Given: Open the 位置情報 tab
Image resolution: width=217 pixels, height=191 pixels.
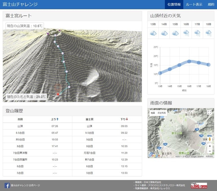Looking at the screenshot, I should tap(174, 4).
